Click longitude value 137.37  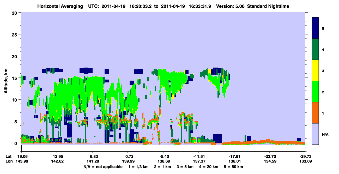[199, 161]
